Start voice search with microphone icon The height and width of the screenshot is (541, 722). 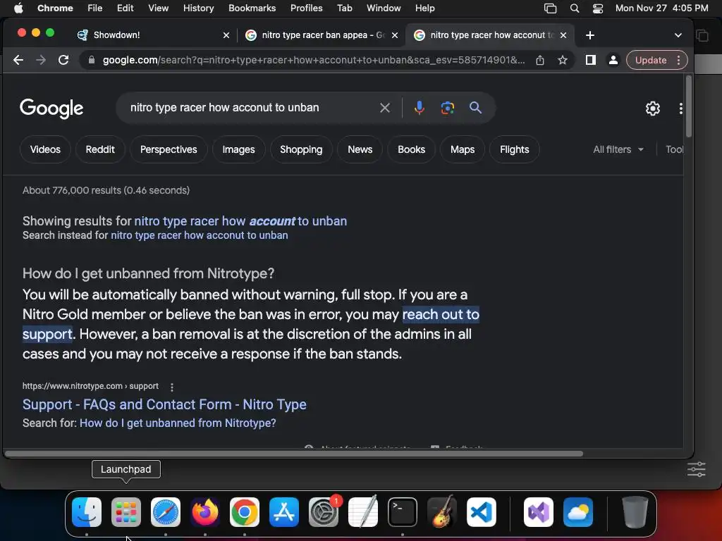click(419, 108)
